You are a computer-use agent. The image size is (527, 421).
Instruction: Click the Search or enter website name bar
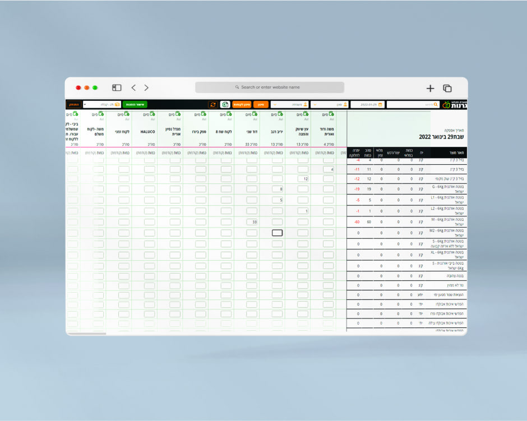tap(270, 87)
